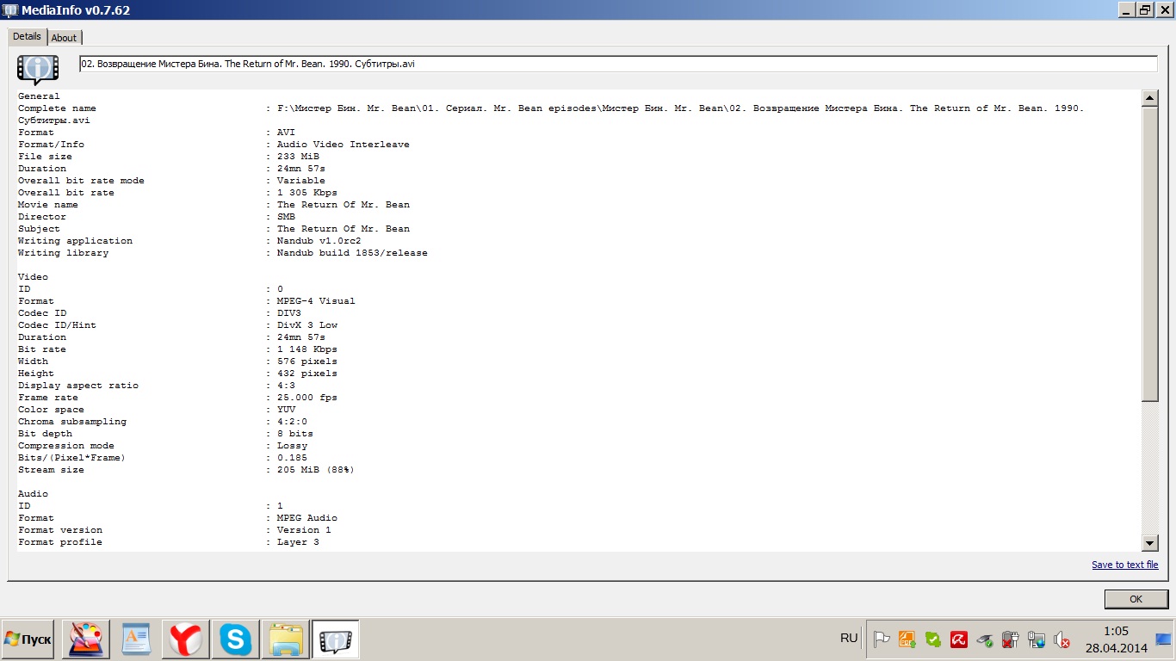The width and height of the screenshot is (1176, 661).
Task: Click the Format profile value 'Layer 3'
Action: point(298,542)
